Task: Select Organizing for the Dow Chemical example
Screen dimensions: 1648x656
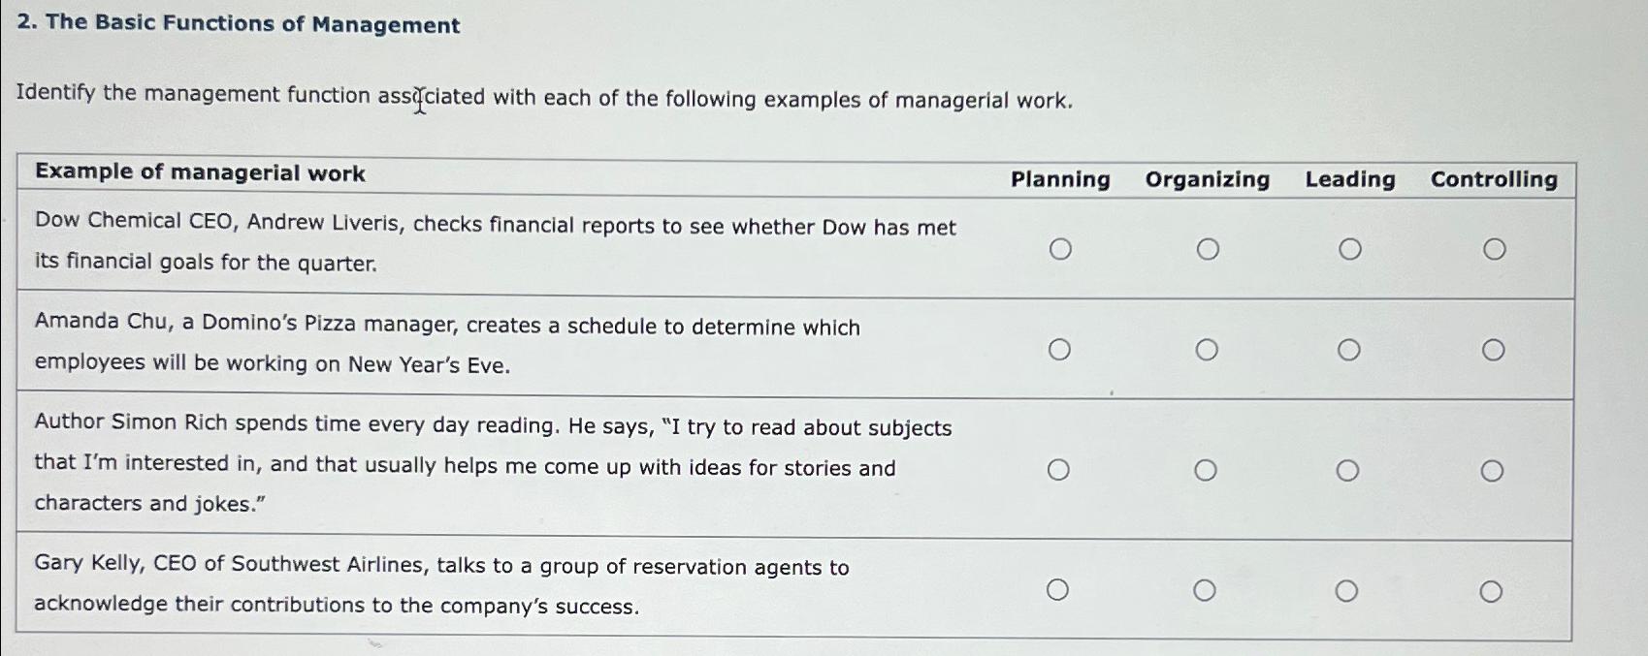Action: click(x=1207, y=249)
